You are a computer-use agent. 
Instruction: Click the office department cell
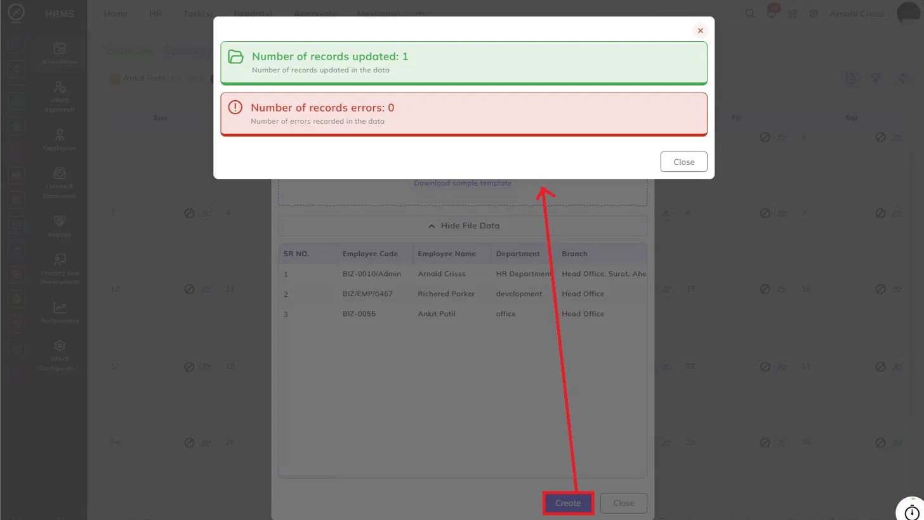506,314
